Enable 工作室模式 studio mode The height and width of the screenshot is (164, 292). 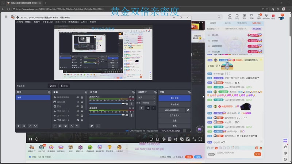click(174, 116)
